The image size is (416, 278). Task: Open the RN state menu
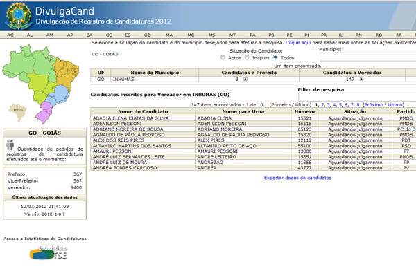(x=358, y=35)
